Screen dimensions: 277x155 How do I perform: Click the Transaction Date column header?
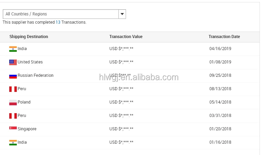tap(224, 37)
